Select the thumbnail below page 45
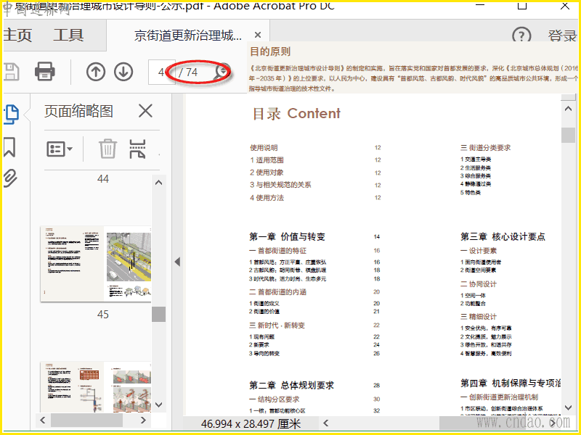Viewport: 581px width, 435px height. click(96, 387)
